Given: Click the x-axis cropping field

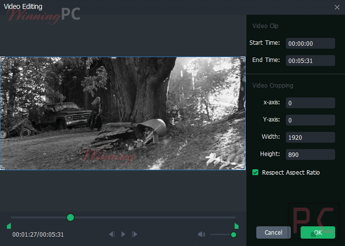Looking at the screenshot, I should (x=310, y=103).
